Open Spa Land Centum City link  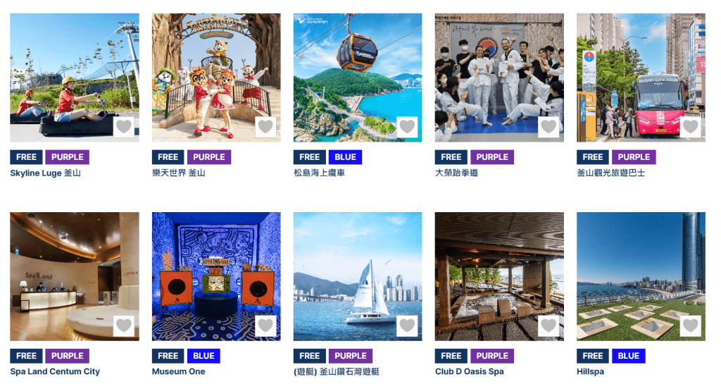[55, 371]
